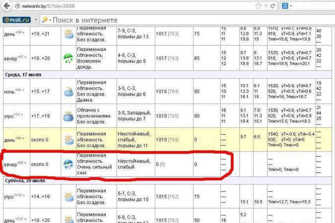Click the green umbrella icon in вечер +18..+20 row
Viewport: 335px width, 223px height.
[x=68, y=58]
